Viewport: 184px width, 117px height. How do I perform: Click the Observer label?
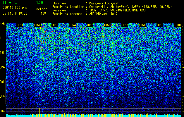point(59,3)
